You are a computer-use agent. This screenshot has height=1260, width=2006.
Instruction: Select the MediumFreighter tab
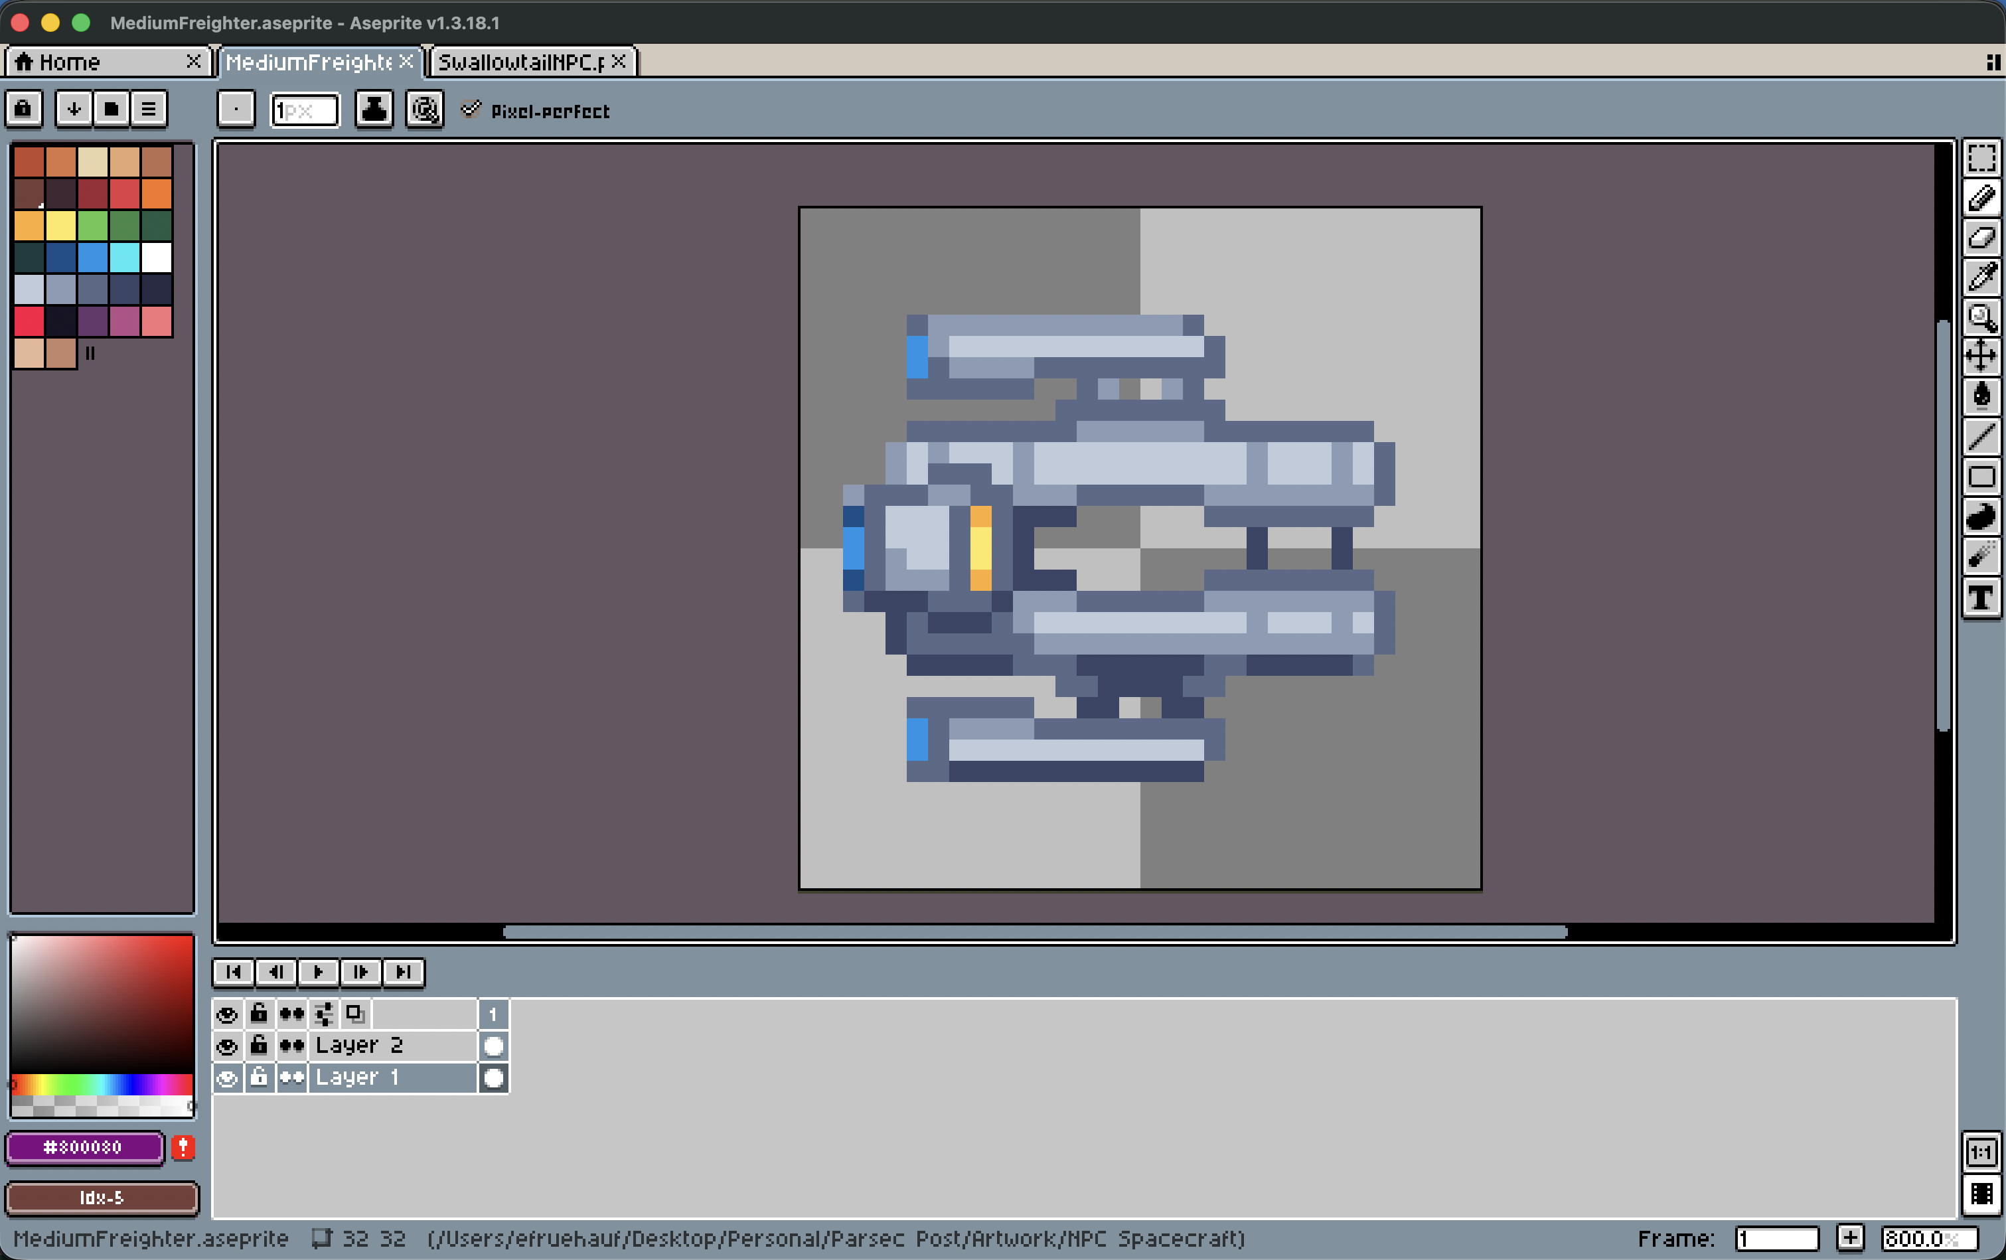click(320, 62)
